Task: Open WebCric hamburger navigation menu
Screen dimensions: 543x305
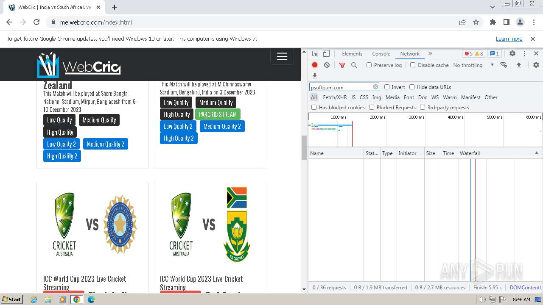Action: pyautogui.click(x=282, y=57)
